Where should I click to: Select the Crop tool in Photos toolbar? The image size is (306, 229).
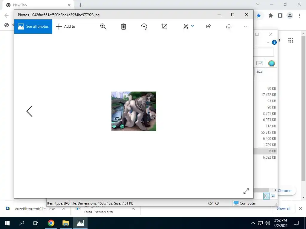coord(165,27)
